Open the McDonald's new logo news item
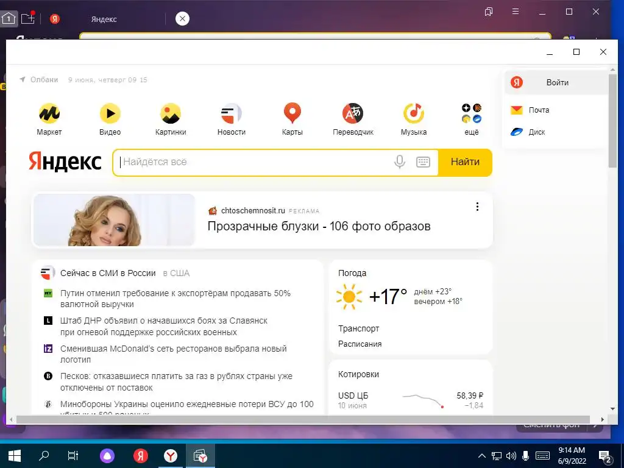Viewport: 624px width, 468px height. pyautogui.click(x=174, y=354)
